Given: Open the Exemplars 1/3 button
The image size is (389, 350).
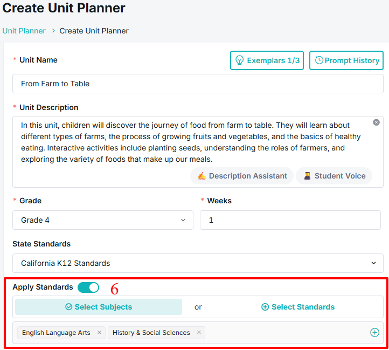Looking at the screenshot, I should (267, 60).
